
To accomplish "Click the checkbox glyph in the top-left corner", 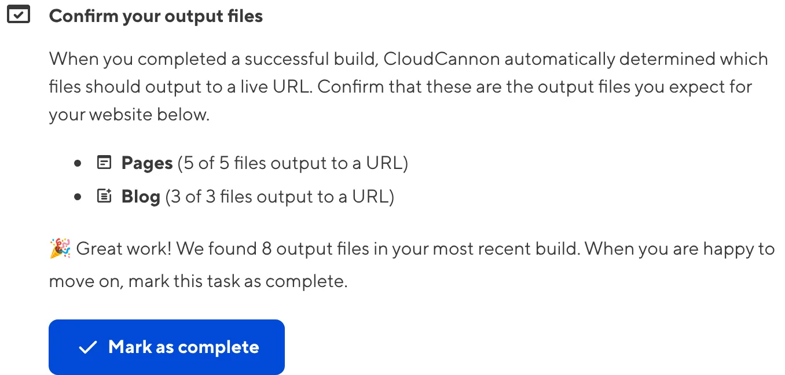I will pos(19,14).
